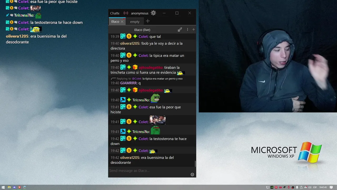Click the teal 7TV badge on 'esa fue la peor'
337x190 pixels.
tap(123, 107)
